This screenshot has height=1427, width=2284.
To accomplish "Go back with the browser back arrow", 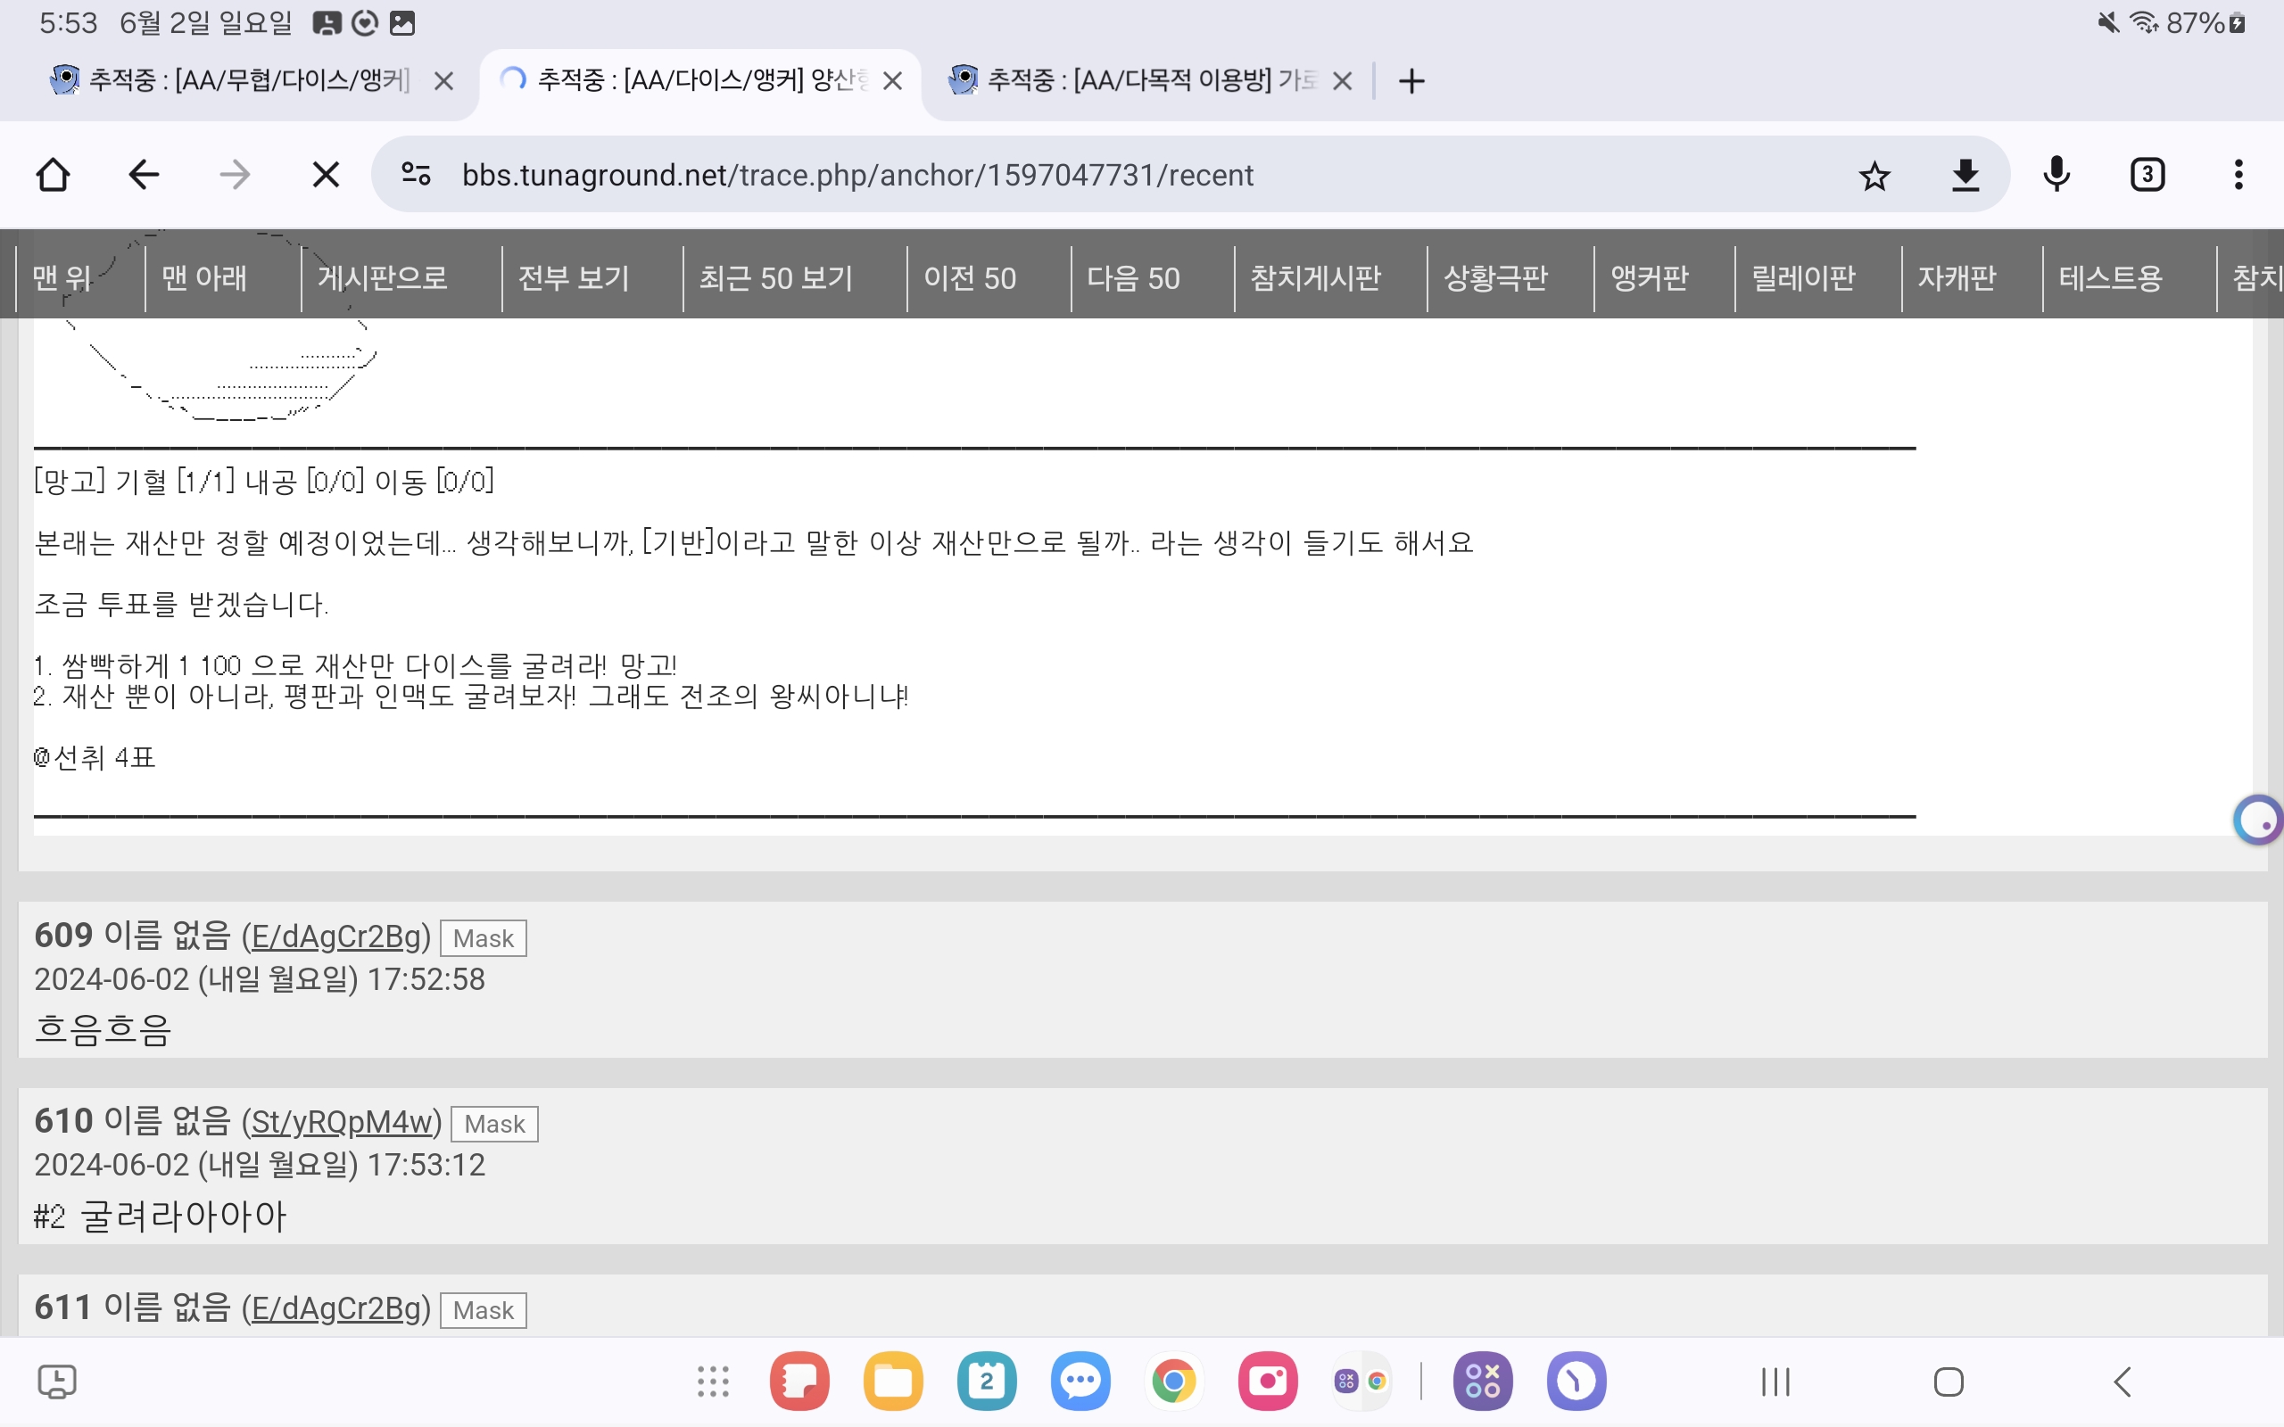I will click(x=144, y=175).
